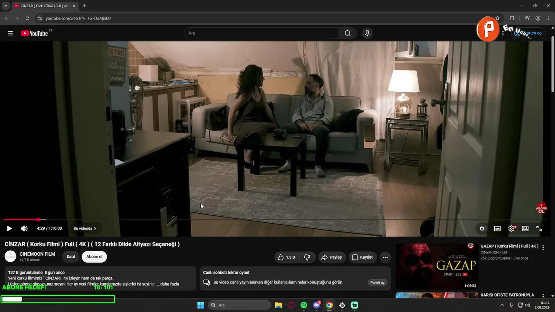Share the video with Paylaş
Viewport: 555px width, 312px height.
point(332,257)
